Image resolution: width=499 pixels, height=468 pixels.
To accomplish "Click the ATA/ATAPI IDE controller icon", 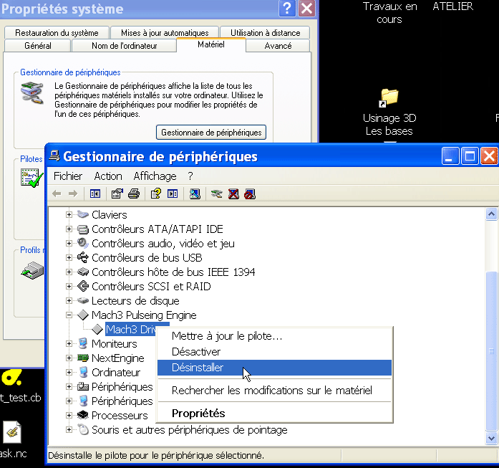I will 83,229.
